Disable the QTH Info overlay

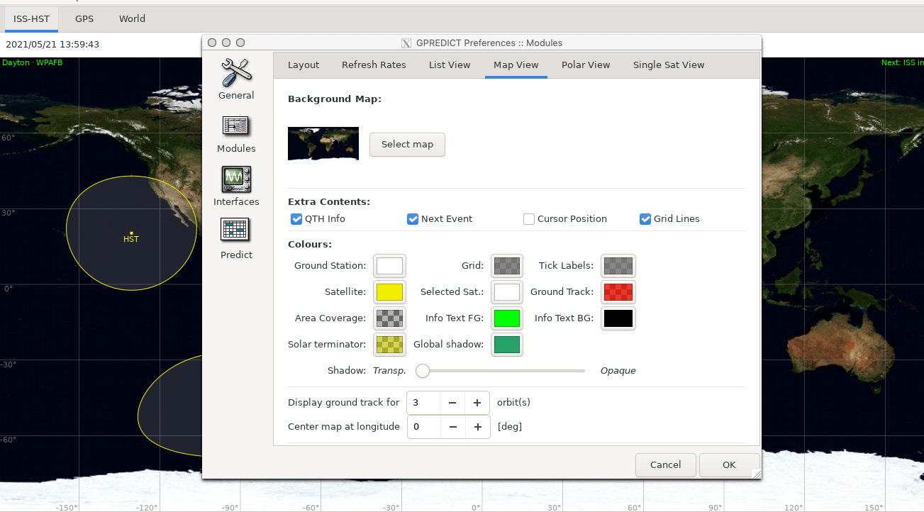point(296,219)
